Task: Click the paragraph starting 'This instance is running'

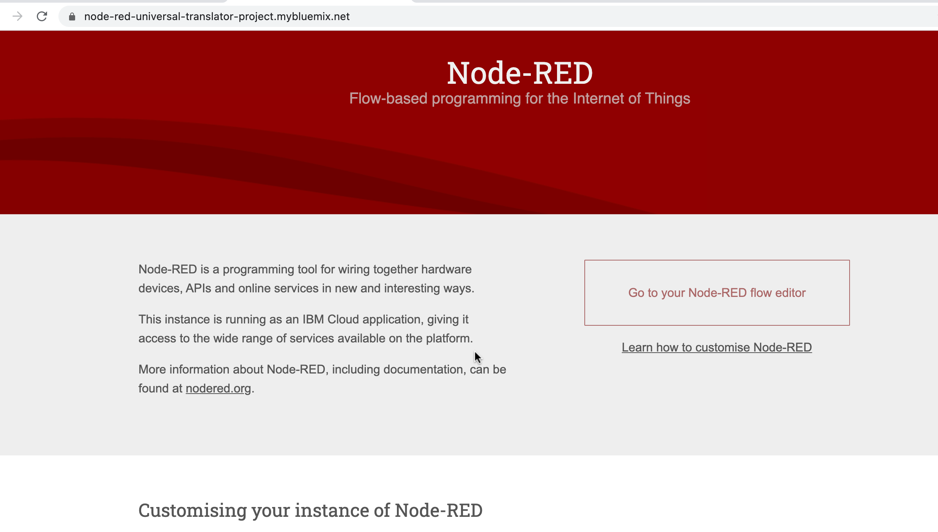Action: pyautogui.click(x=305, y=329)
